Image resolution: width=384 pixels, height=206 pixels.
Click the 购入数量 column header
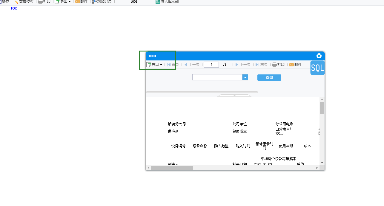[x=222, y=146]
